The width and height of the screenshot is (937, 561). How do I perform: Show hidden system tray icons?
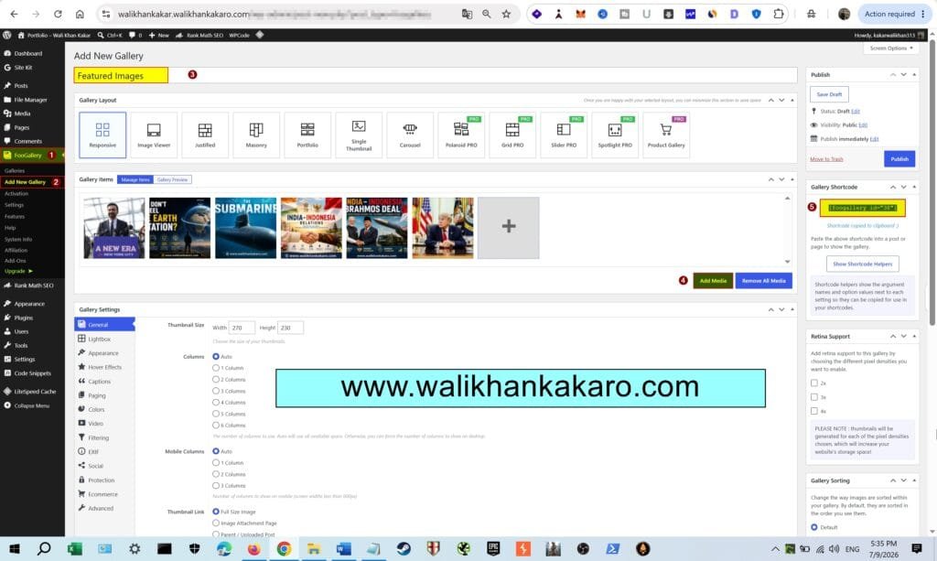775,548
